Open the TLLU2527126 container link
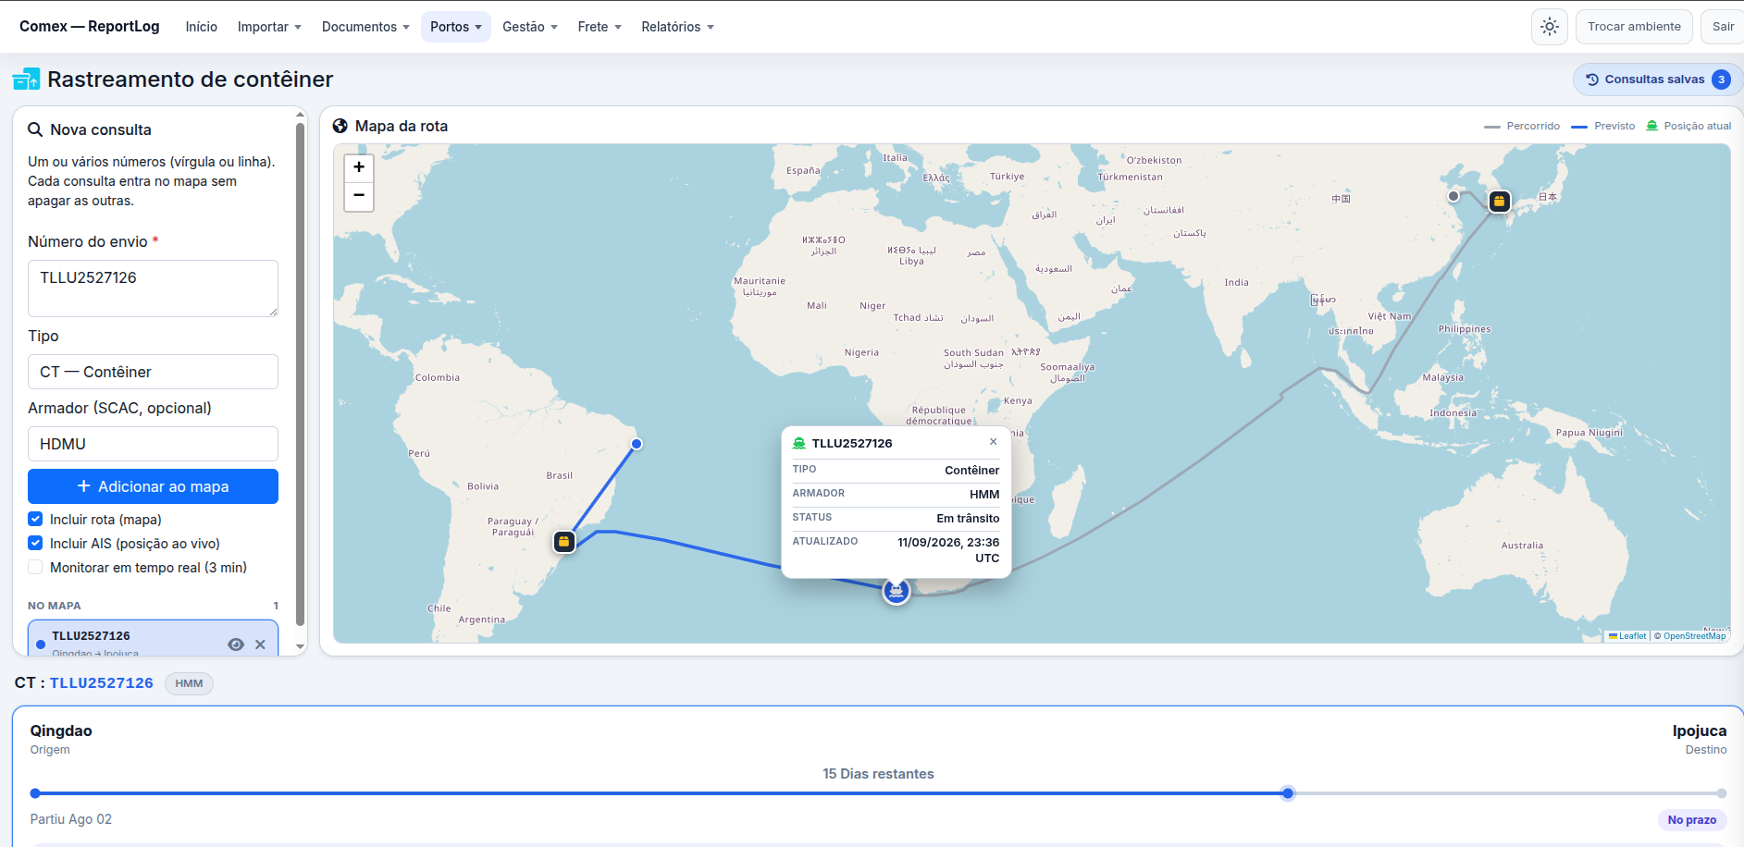 point(102,682)
